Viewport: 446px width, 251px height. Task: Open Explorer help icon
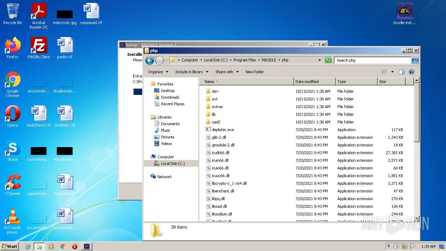point(411,72)
